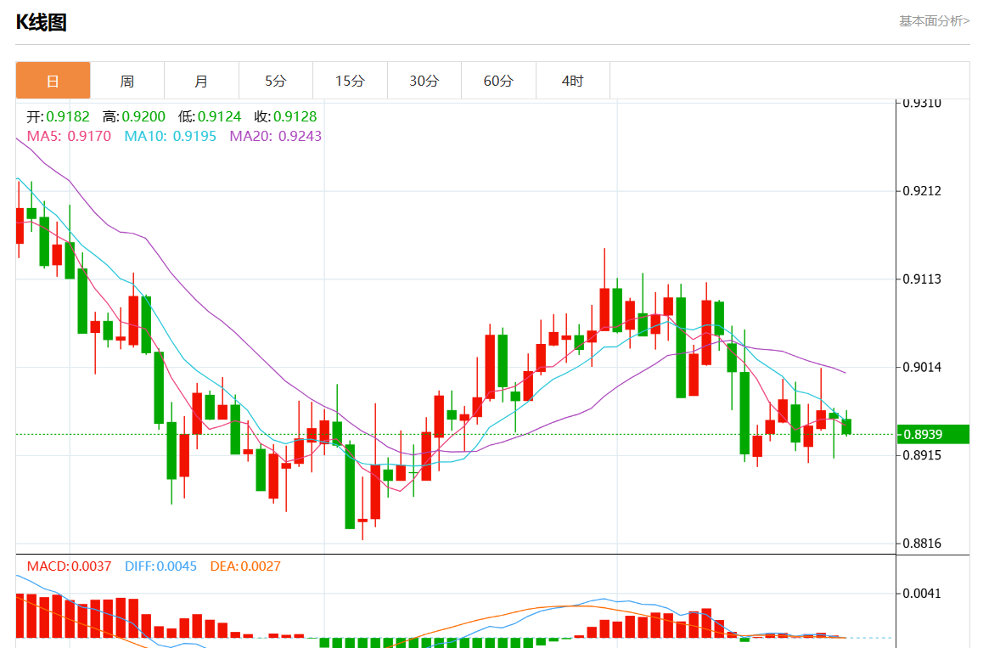Open the 基本面分析 link
The image size is (1000, 648).
coord(935,21)
